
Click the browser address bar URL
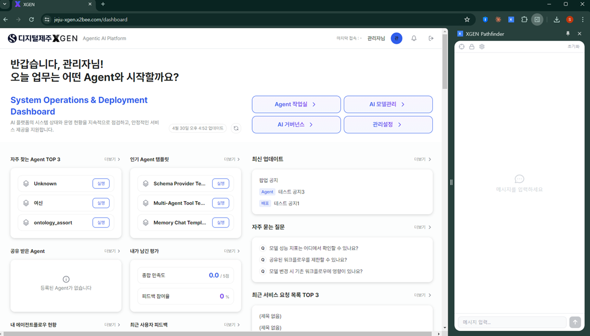coord(91,20)
